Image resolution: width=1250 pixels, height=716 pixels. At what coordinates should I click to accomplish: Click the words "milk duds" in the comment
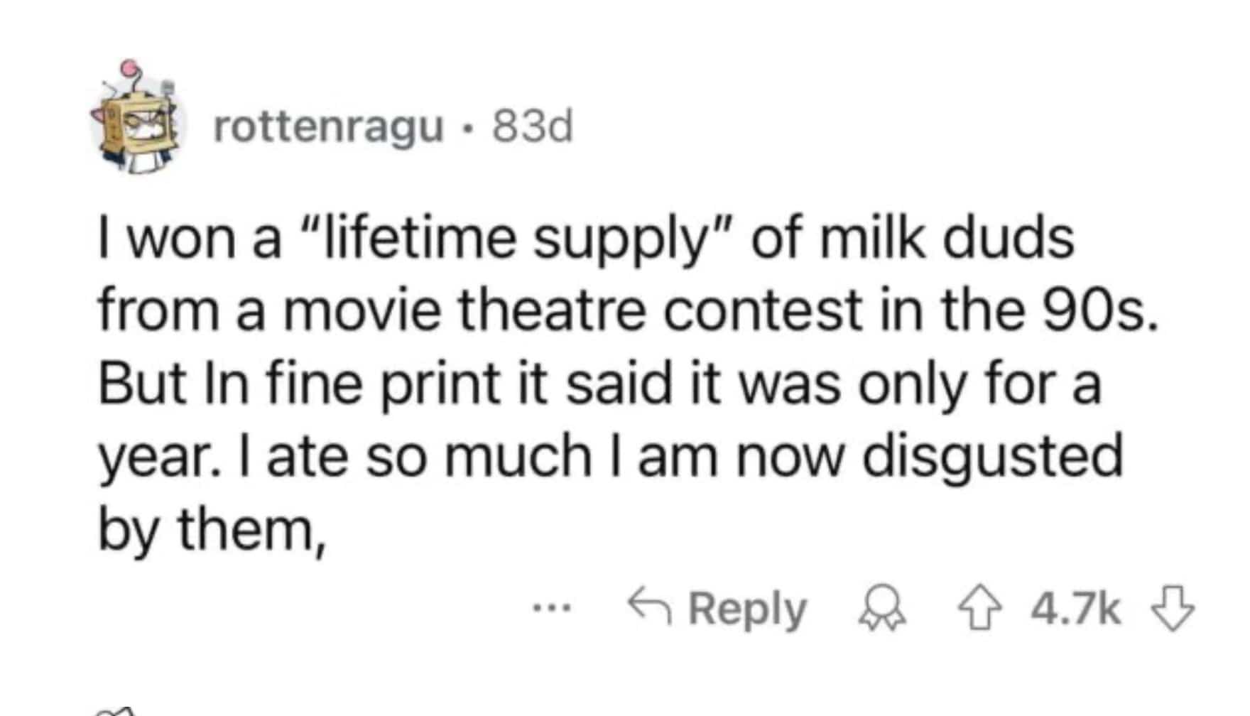947,239
